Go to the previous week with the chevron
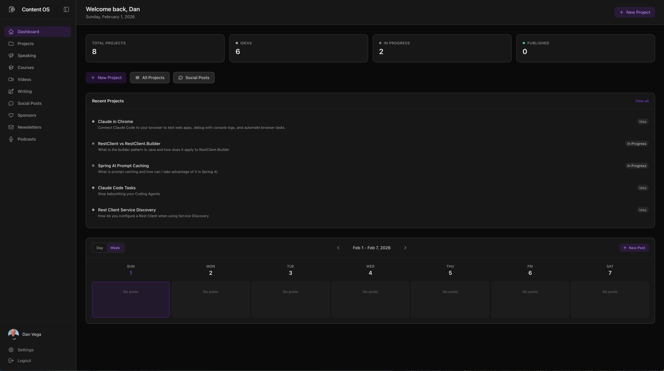This screenshot has width=664, height=371. [338, 248]
